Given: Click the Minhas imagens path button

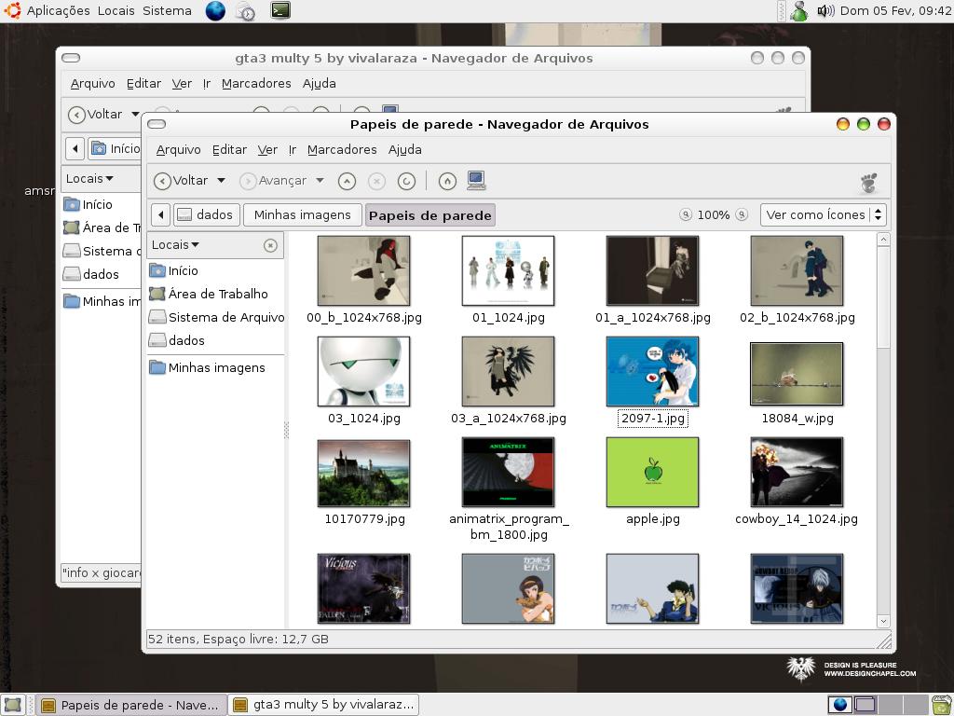Looking at the screenshot, I should point(303,215).
